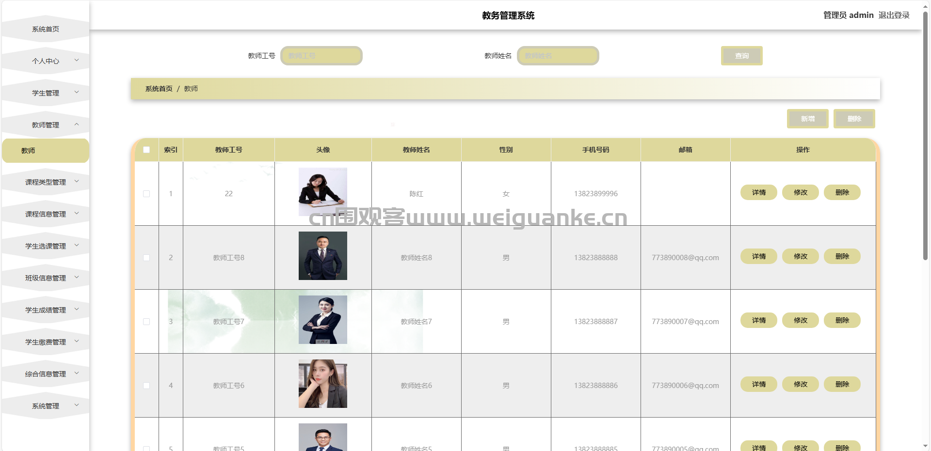The height and width of the screenshot is (451, 931).
Task: Click the 管理员 admin account label
Action: click(x=848, y=15)
